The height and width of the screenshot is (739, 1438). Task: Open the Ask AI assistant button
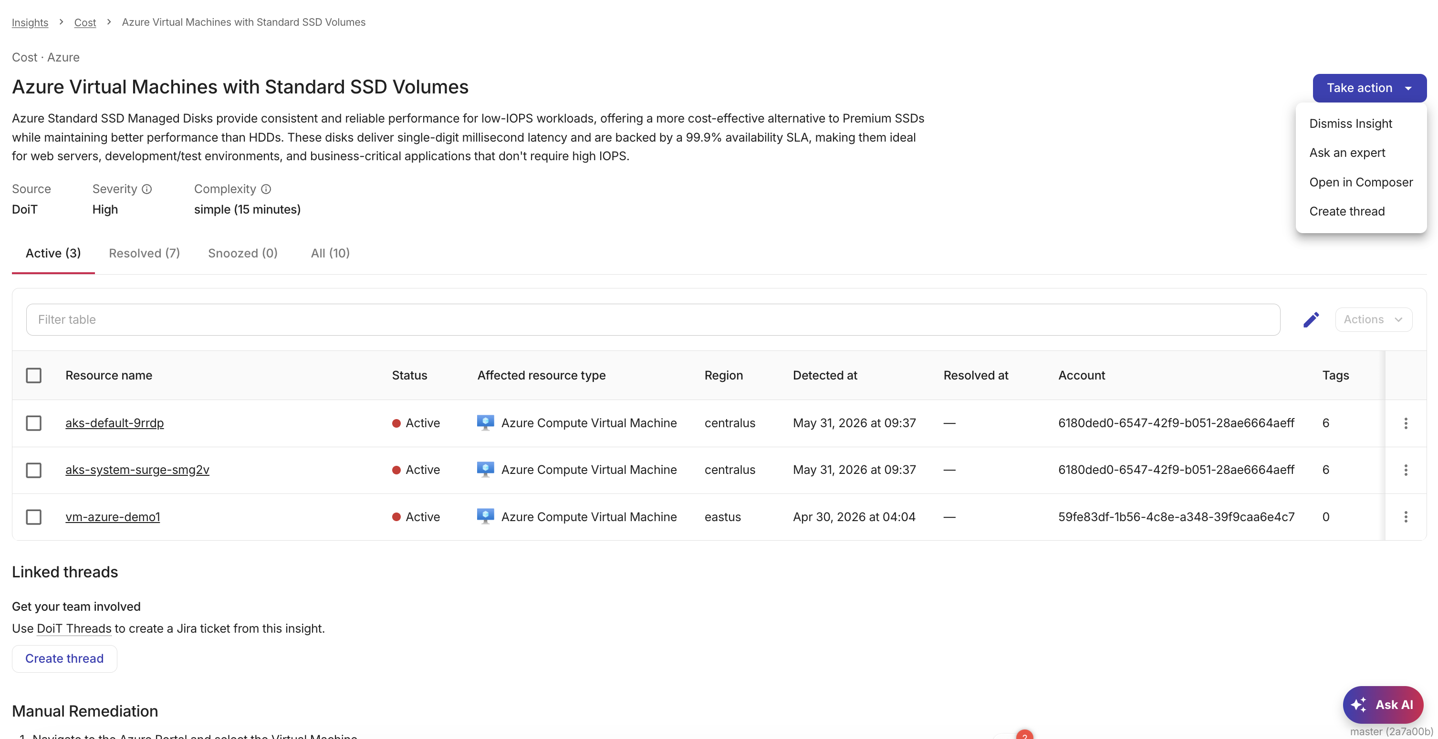click(x=1383, y=704)
